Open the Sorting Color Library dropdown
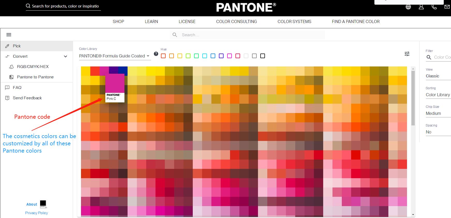Screen dimensions: 451x218 tap(438, 95)
